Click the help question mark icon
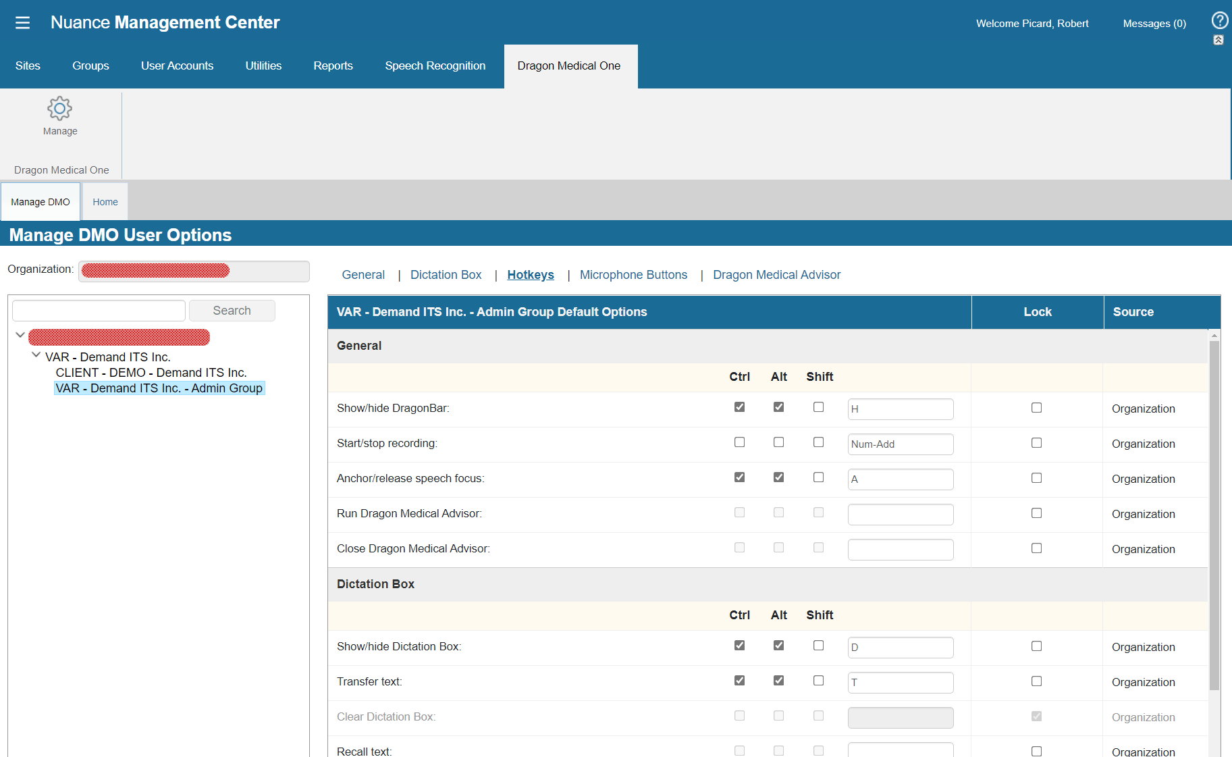The image size is (1232, 757). click(x=1219, y=20)
